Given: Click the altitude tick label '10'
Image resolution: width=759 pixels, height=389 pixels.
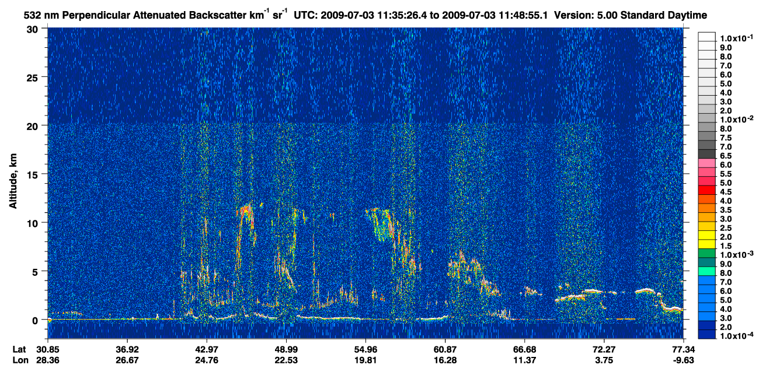Looking at the screenshot, I should click(x=33, y=223).
